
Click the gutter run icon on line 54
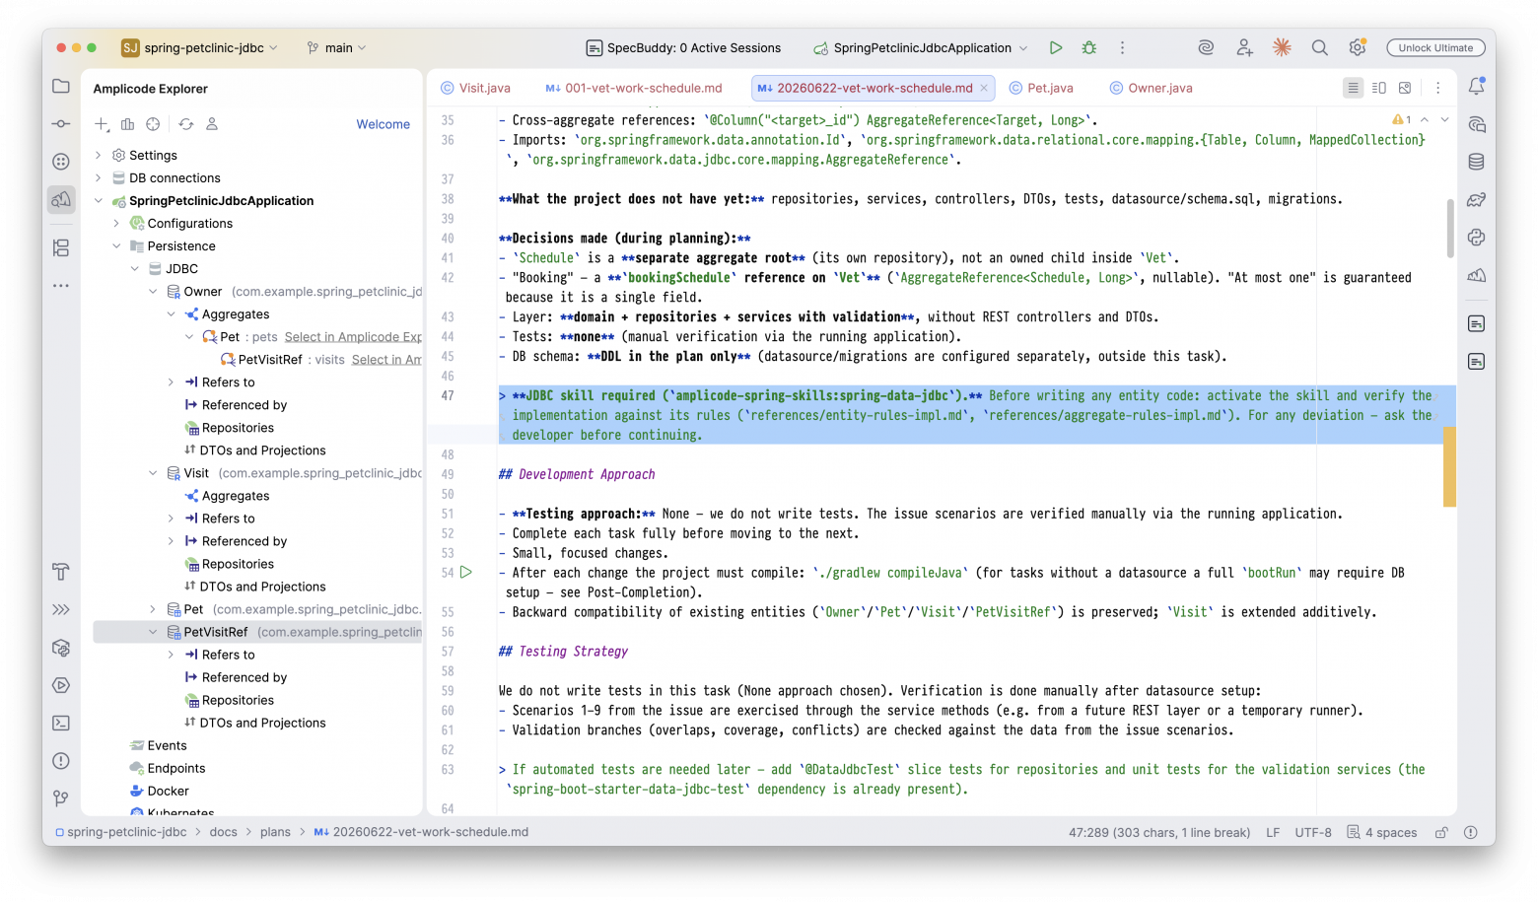tap(466, 572)
